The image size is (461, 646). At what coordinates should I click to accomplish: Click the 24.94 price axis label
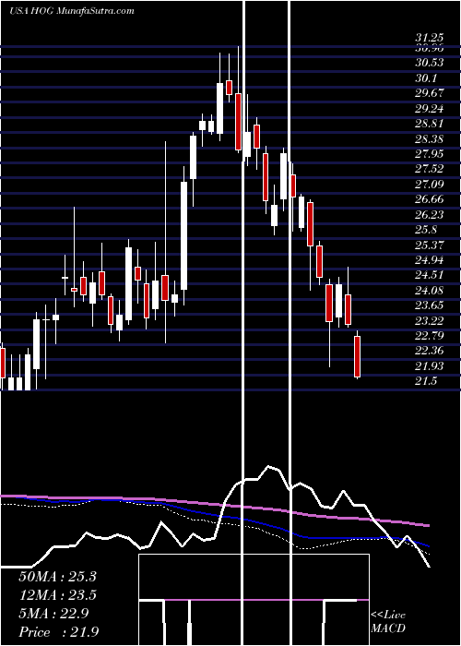tap(430, 260)
